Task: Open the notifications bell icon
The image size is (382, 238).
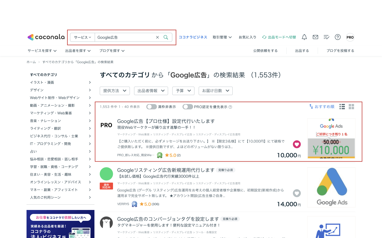Action: tap(304, 37)
